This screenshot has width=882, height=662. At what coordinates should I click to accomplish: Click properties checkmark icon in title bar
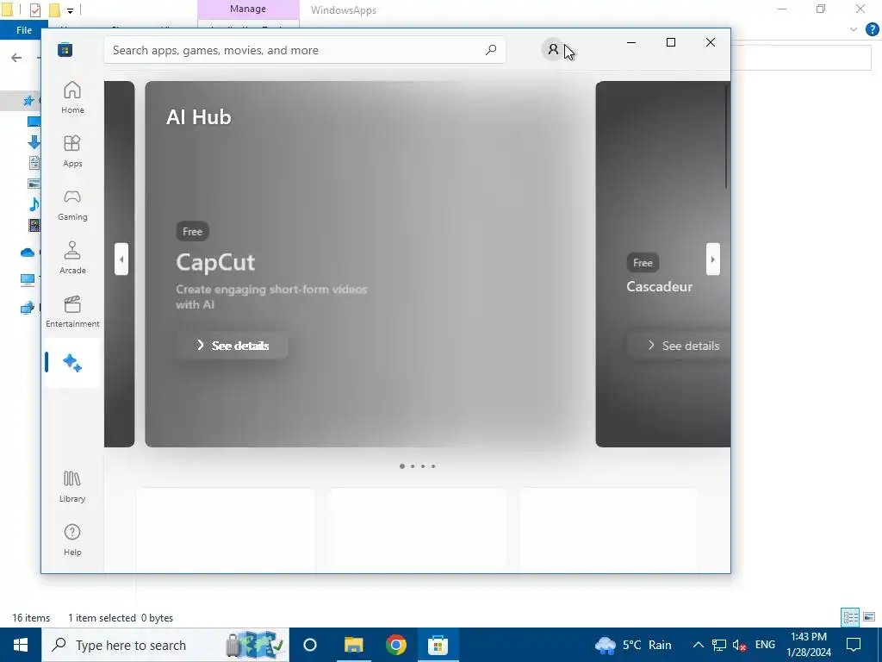[34, 9]
